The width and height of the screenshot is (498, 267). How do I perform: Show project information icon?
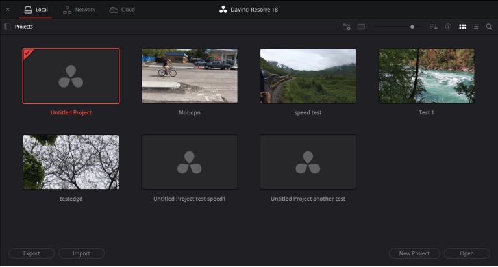point(448,27)
